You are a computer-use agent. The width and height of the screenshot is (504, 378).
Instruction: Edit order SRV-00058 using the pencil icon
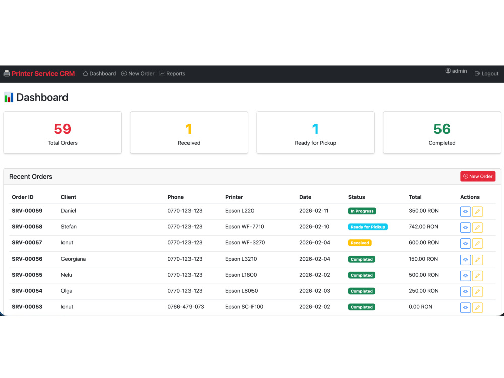[477, 228]
